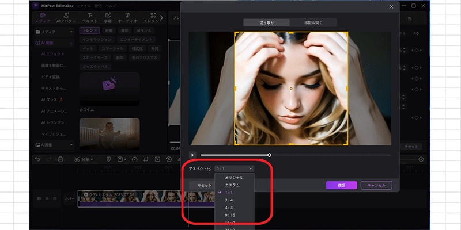Click the crop preview progress slider handle
Image resolution: width=461 pixels, height=230 pixels.
click(x=269, y=155)
